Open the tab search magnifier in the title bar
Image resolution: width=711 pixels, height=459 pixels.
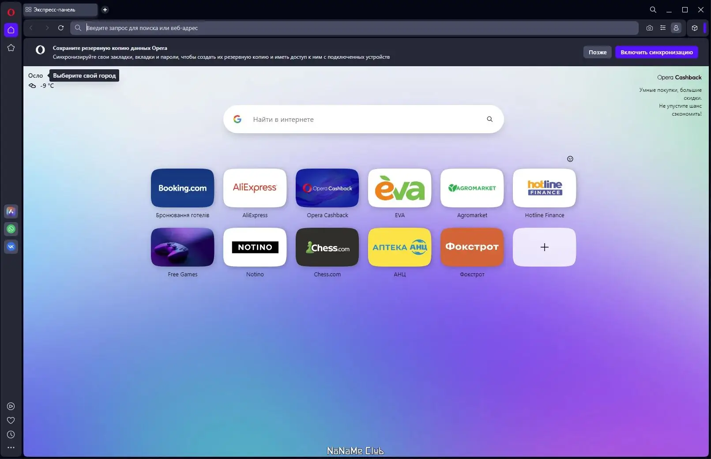pyautogui.click(x=653, y=10)
